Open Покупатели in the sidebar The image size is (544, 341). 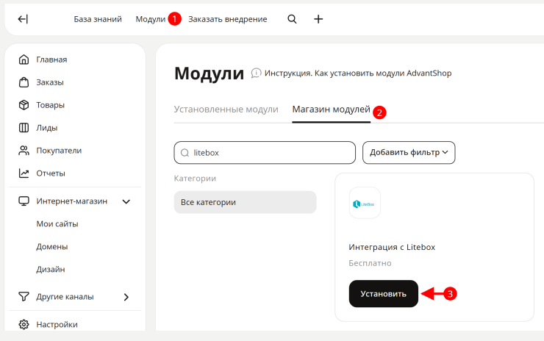point(59,151)
